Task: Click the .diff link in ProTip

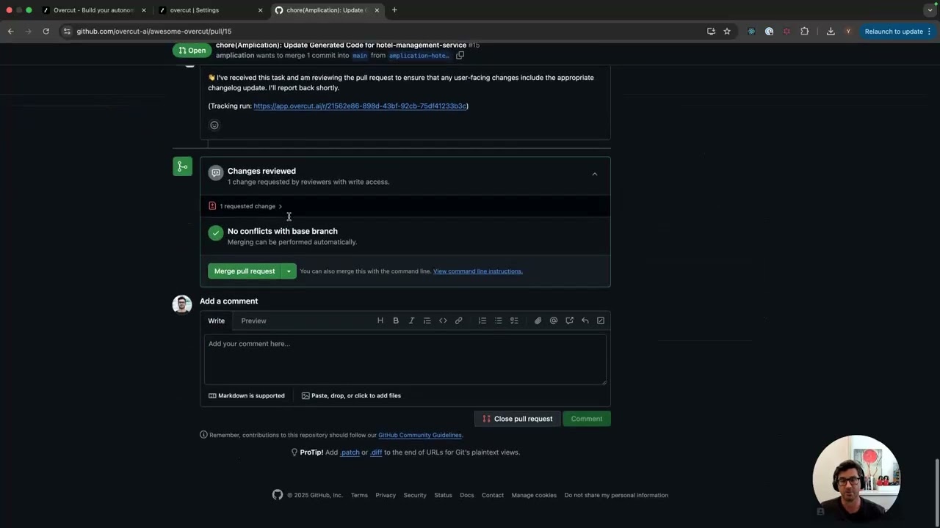Action: [x=376, y=452]
